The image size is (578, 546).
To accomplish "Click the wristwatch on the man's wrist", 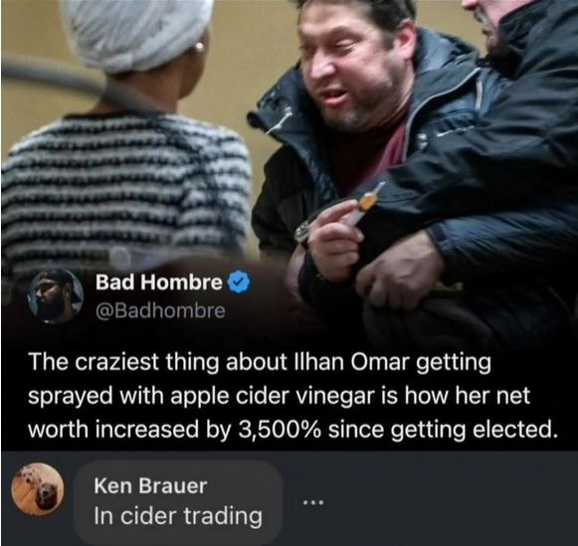I will tap(302, 231).
